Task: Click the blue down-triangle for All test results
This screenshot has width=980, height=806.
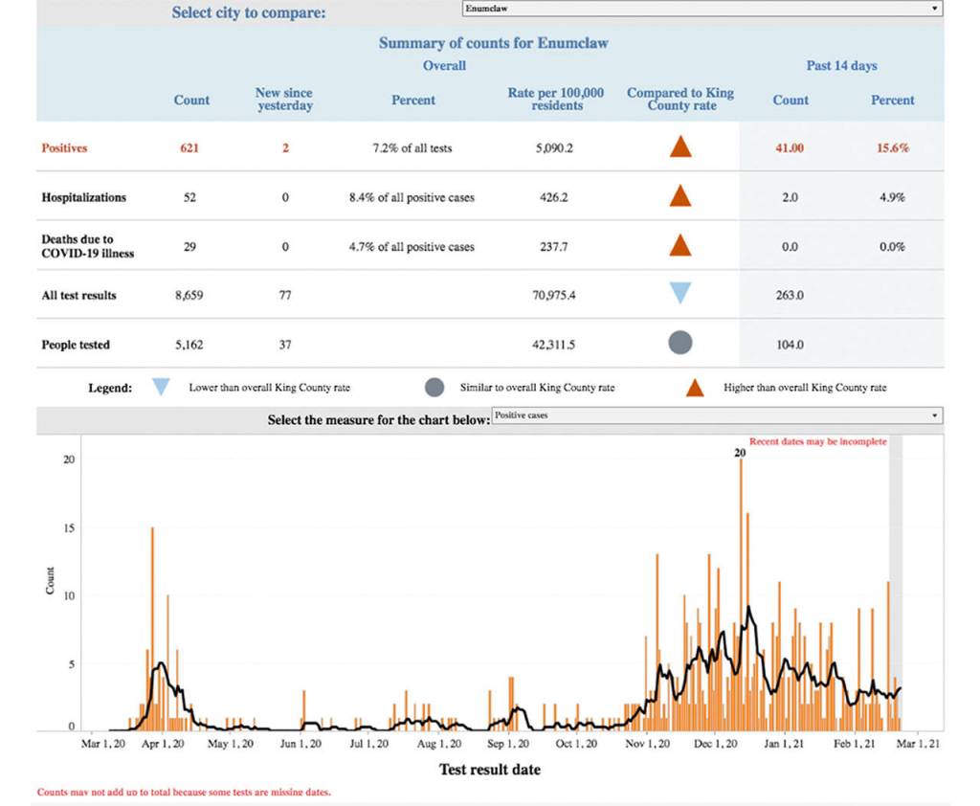Action: (x=680, y=294)
